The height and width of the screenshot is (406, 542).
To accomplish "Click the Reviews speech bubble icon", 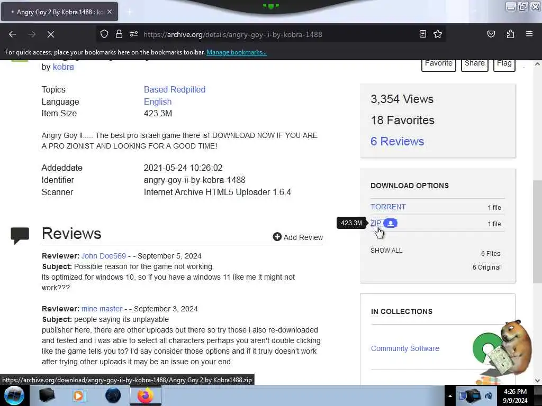I will click(x=20, y=236).
